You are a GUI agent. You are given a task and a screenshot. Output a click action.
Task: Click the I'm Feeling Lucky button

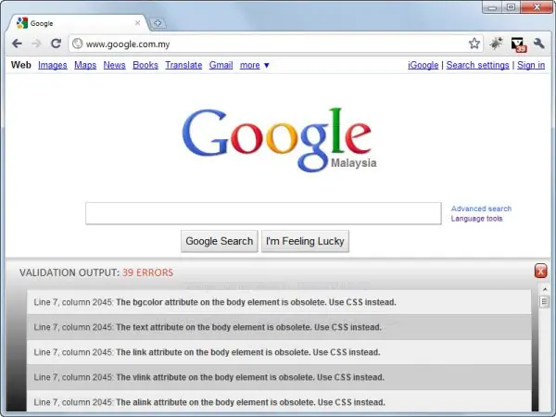305,241
